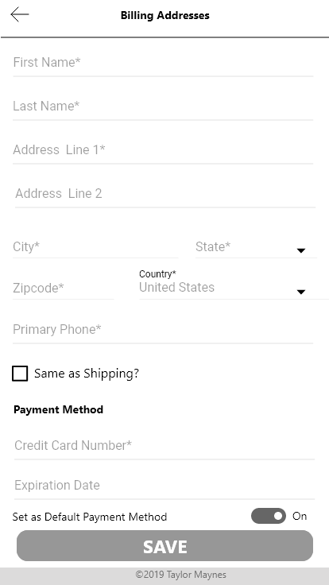This screenshot has width=329, height=585.
Task: Select the Address Line 2 input
Action: coord(165,193)
